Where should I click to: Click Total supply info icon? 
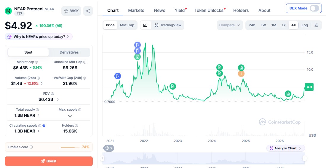tap(37, 110)
